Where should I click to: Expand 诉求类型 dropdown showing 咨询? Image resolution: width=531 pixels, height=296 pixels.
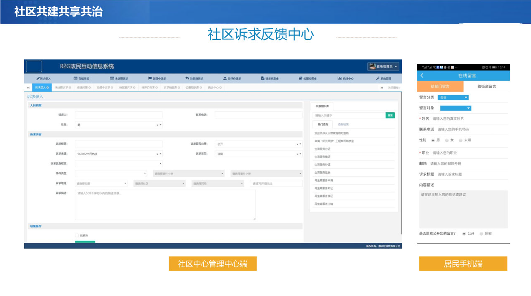[x=259, y=154]
